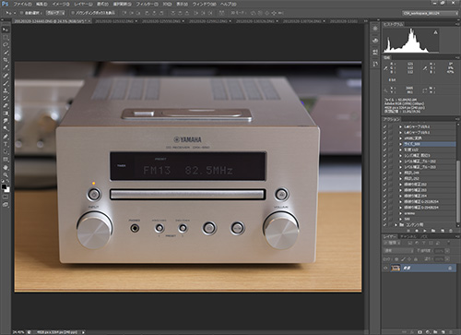Toggle the 自動選択 auto-select checkbox

[21, 13]
